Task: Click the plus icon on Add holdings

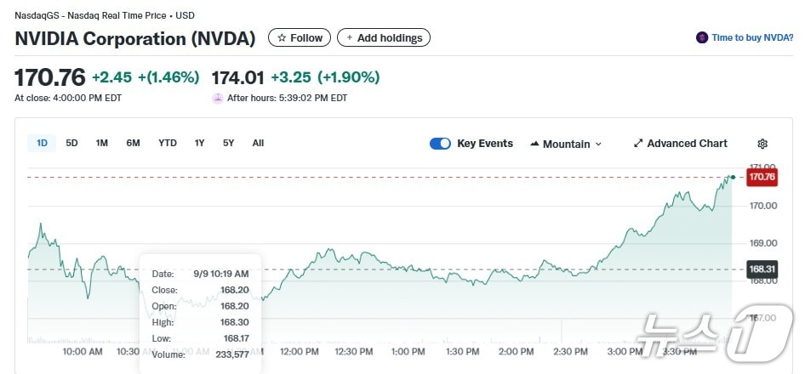Action: tap(349, 38)
